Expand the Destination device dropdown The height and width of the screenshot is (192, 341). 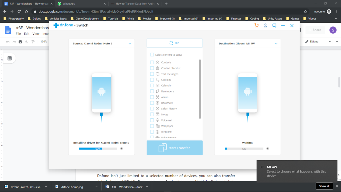point(276,44)
